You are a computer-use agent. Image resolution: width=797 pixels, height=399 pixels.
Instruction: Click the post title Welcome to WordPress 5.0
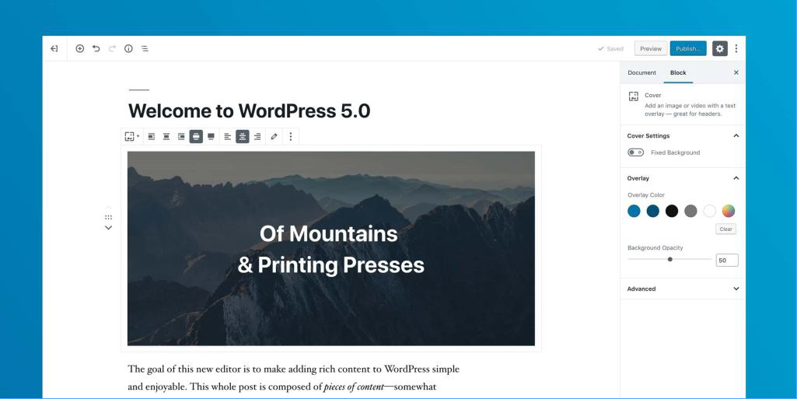[x=249, y=110]
